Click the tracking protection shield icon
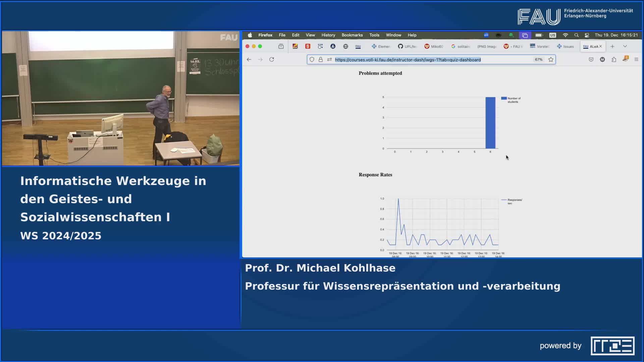 point(312,59)
